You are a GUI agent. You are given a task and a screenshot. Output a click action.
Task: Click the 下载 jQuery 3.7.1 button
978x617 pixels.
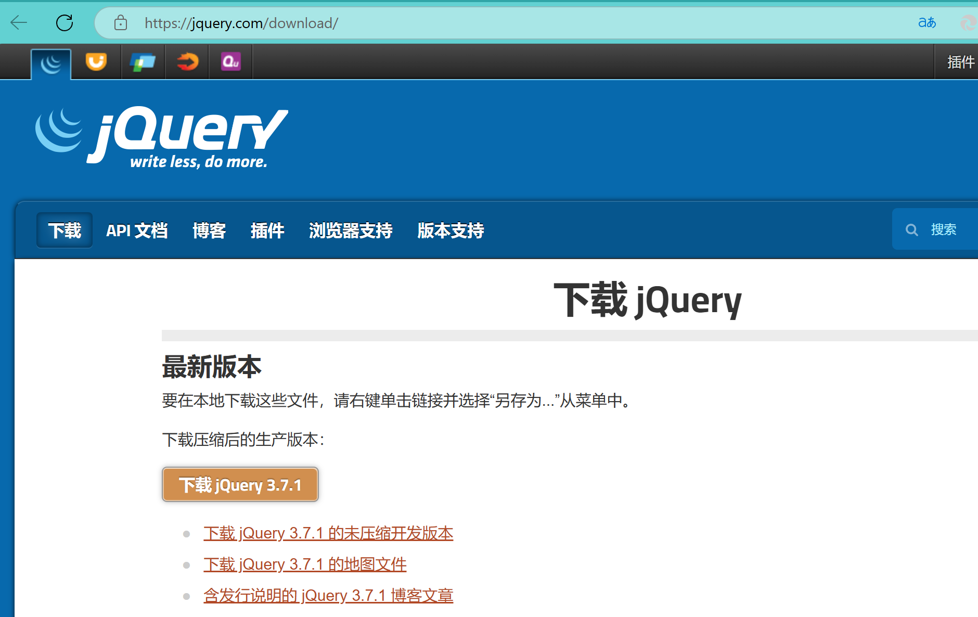[x=240, y=484]
